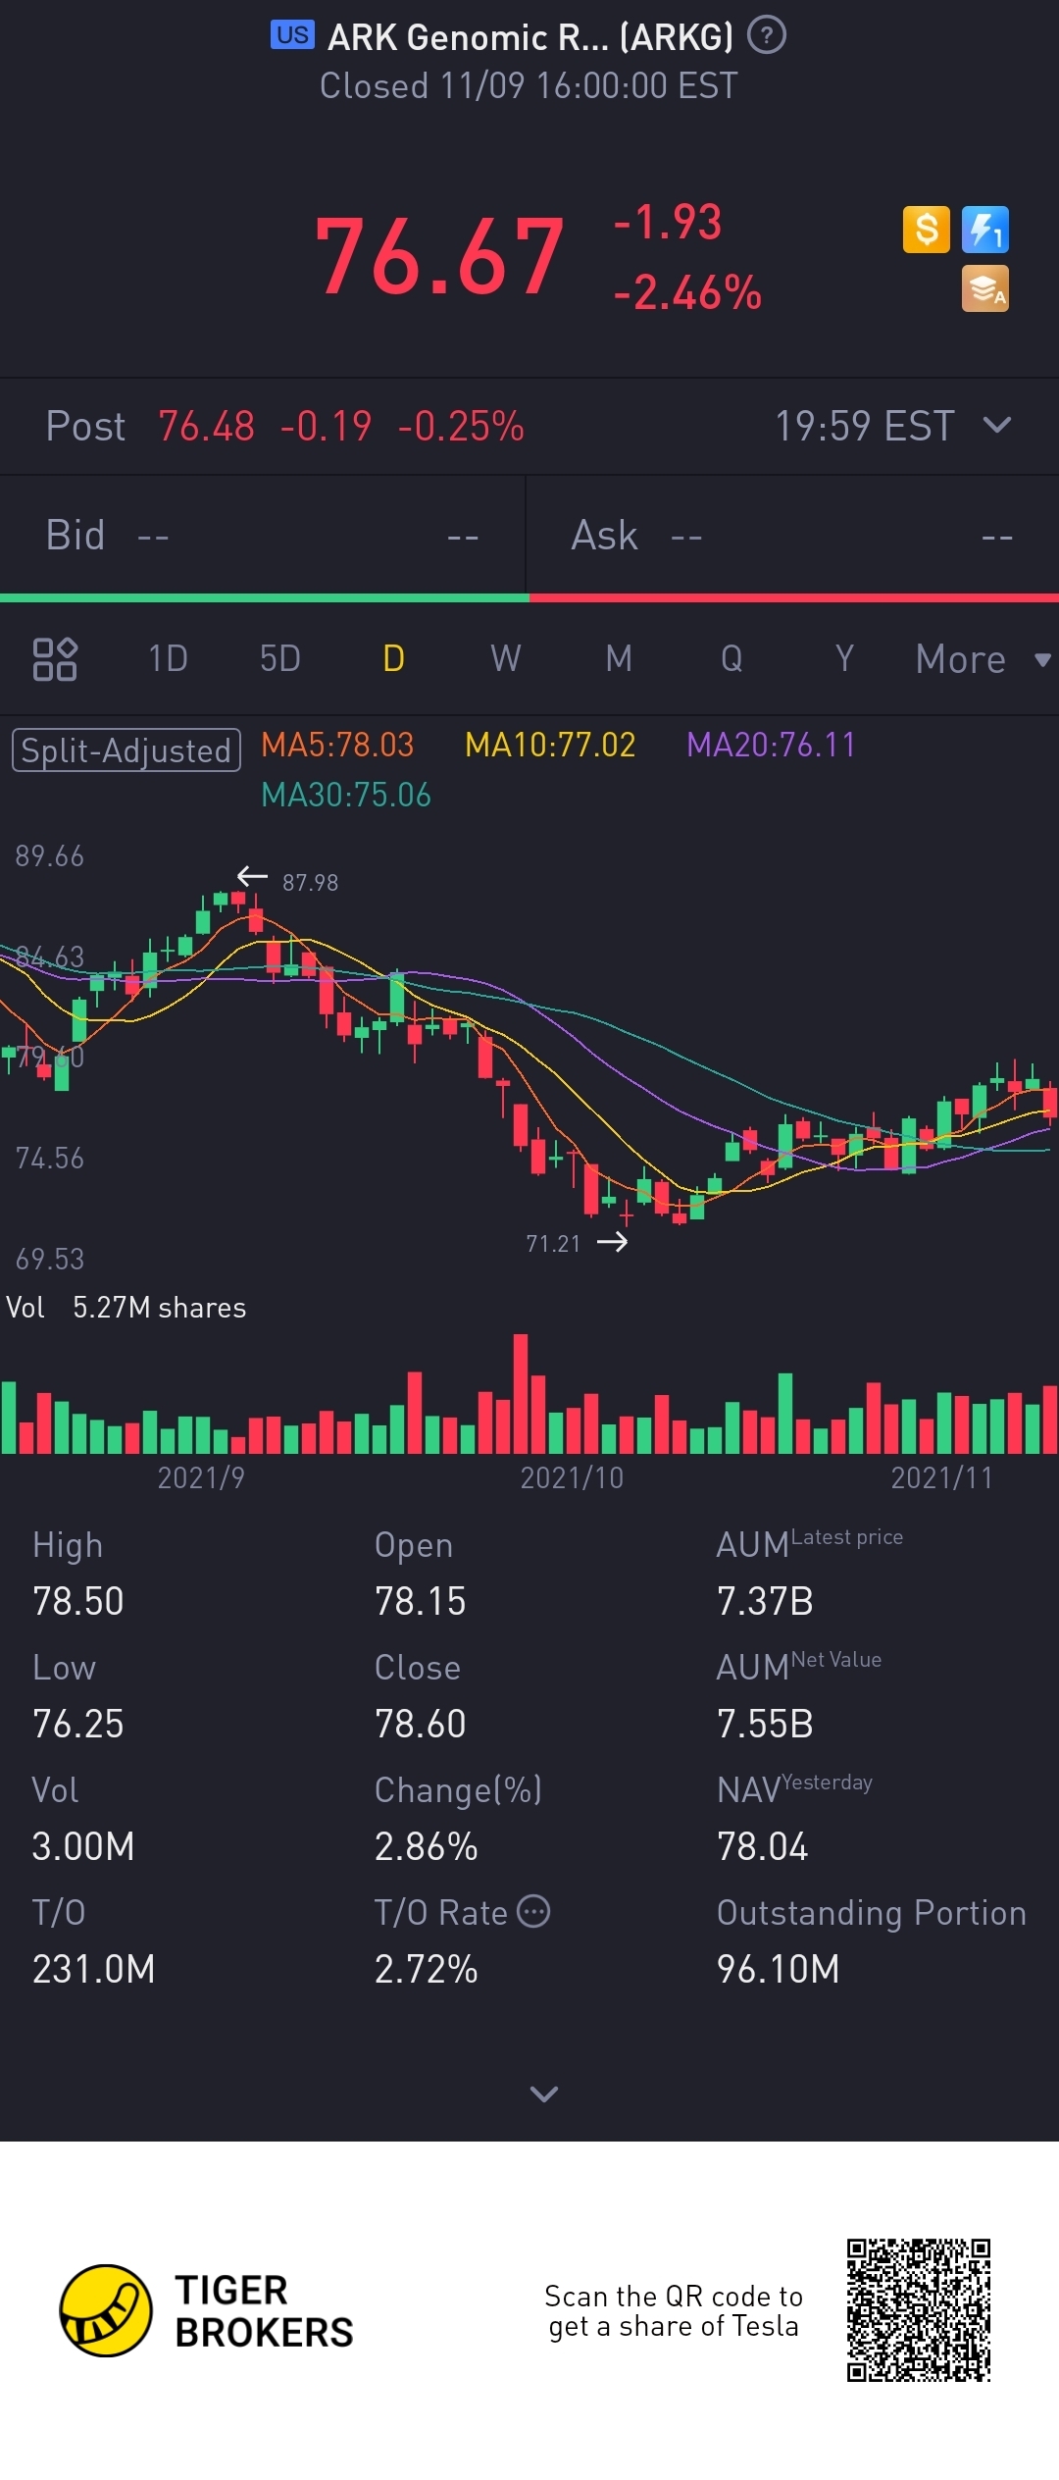The width and height of the screenshot is (1059, 2480).
Task: Tap the T/O Rate info icon
Action: [x=533, y=1911]
